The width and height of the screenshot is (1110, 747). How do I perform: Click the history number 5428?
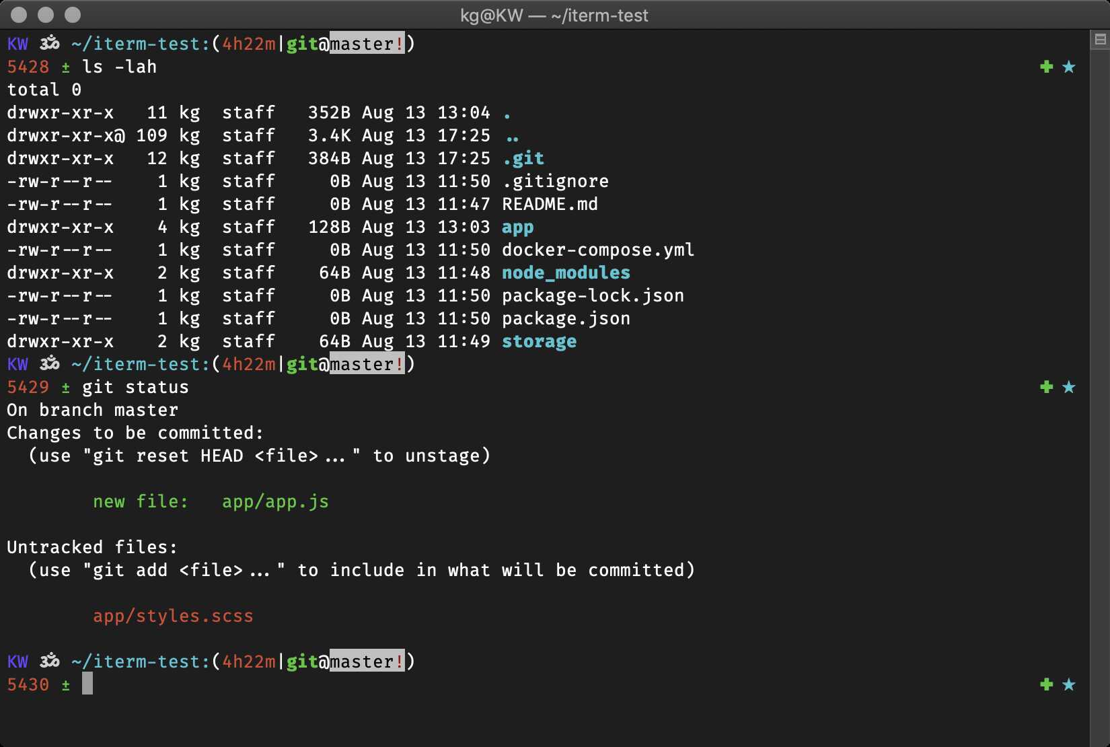(28, 67)
